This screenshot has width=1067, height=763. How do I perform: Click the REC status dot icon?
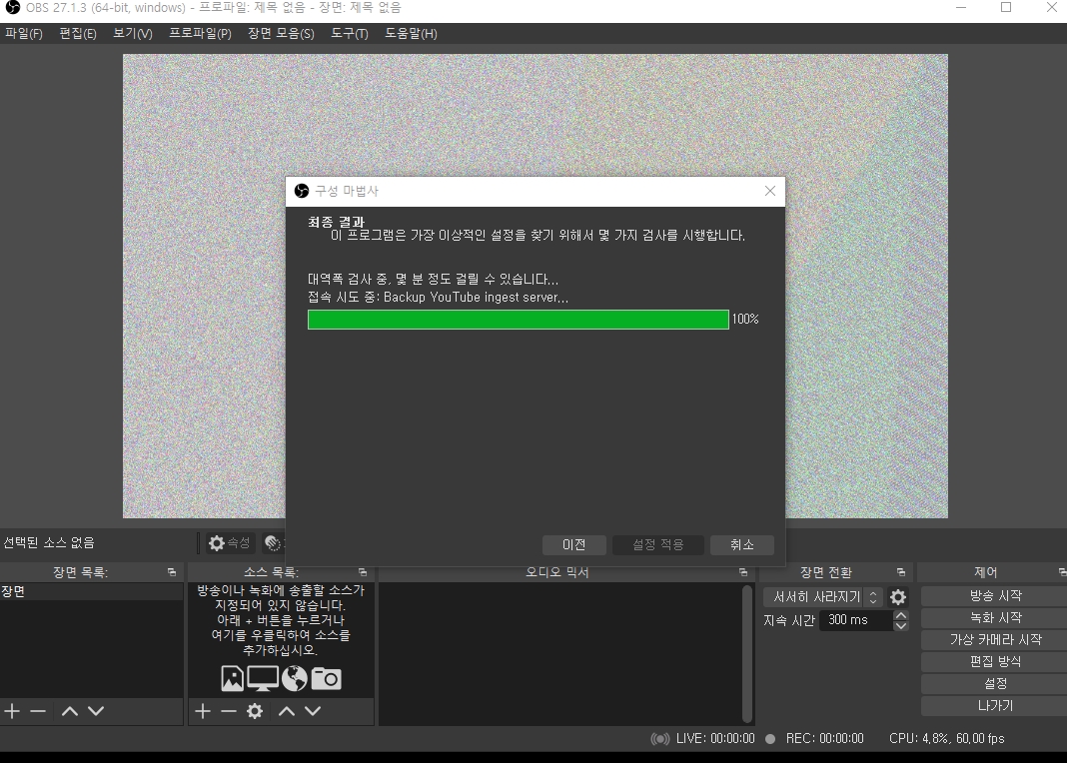[x=770, y=738]
